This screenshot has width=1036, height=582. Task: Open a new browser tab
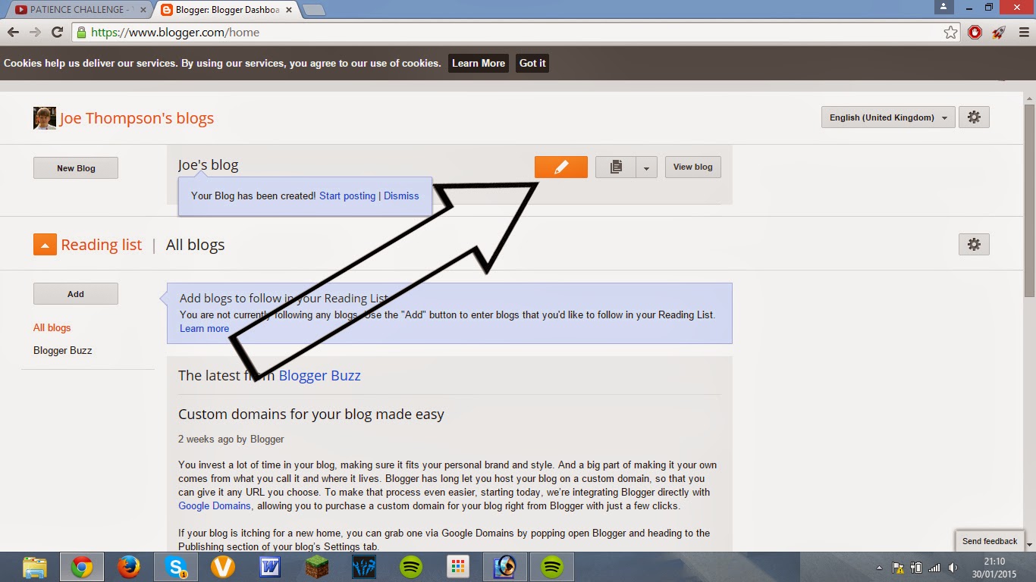[x=314, y=10]
